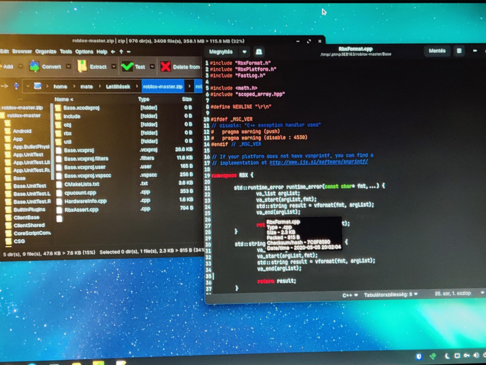Select roblox-master.zip in the tree
This screenshot has width=486, height=365.
pos(22,108)
